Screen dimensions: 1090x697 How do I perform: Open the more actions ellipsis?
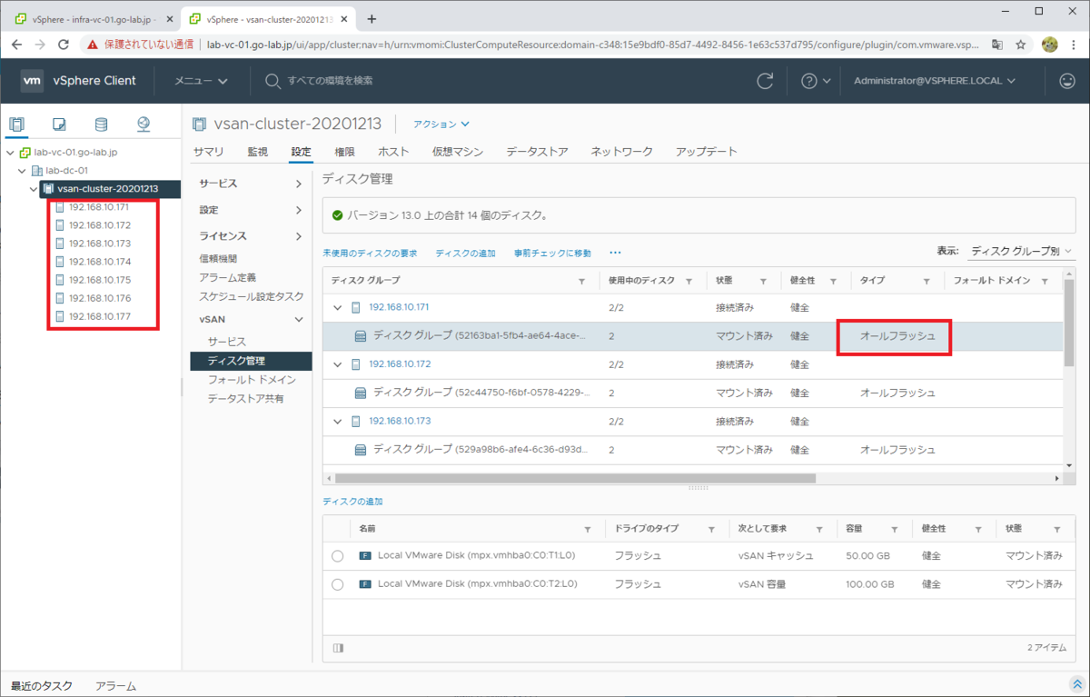pyautogui.click(x=615, y=253)
